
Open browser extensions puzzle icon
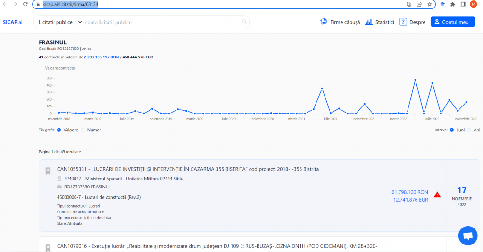point(453,4)
